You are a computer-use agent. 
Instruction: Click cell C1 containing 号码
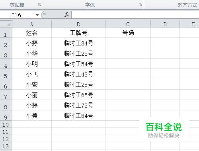pyautogui.click(x=128, y=33)
